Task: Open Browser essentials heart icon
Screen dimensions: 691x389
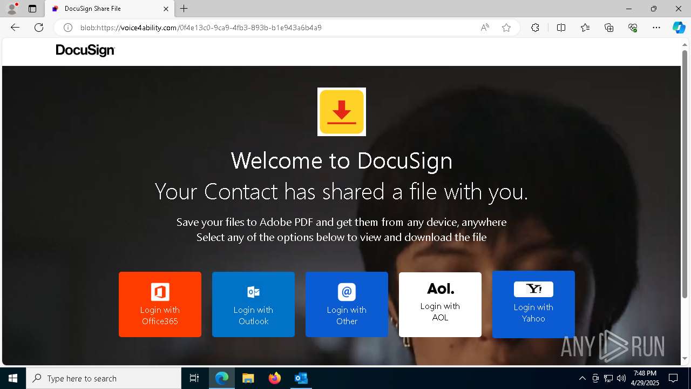Action: tap(633, 28)
